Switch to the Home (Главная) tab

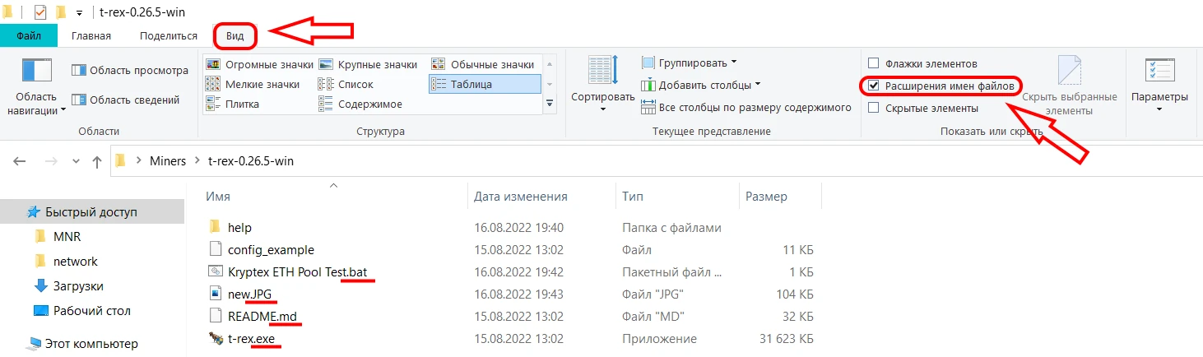coord(91,35)
